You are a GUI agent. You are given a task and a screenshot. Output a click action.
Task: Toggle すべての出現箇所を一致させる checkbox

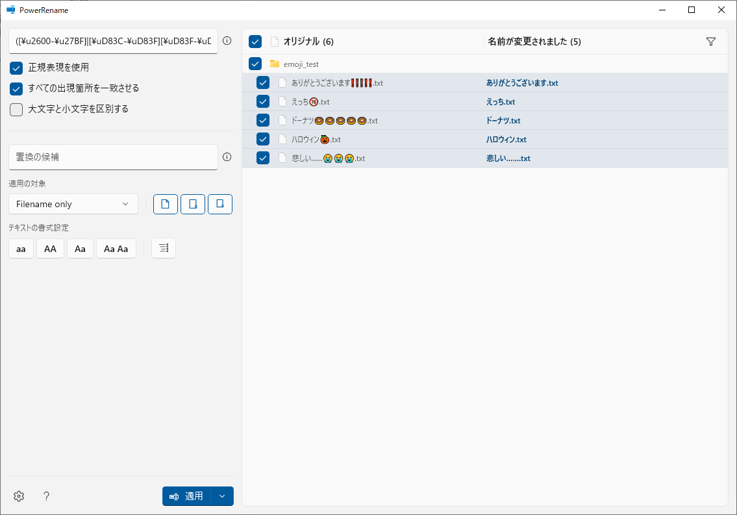(16, 88)
